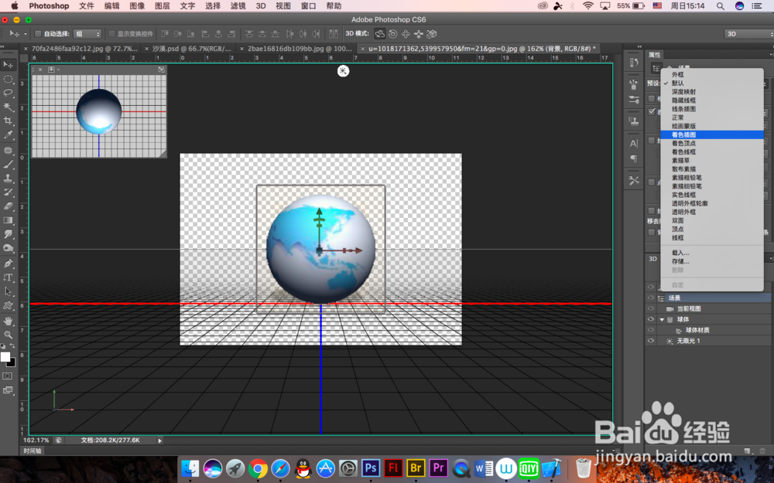The width and height of the screenshot is (774, 483).
Task: Choose 着色插图 from preset list
Action: click(712, 134)
